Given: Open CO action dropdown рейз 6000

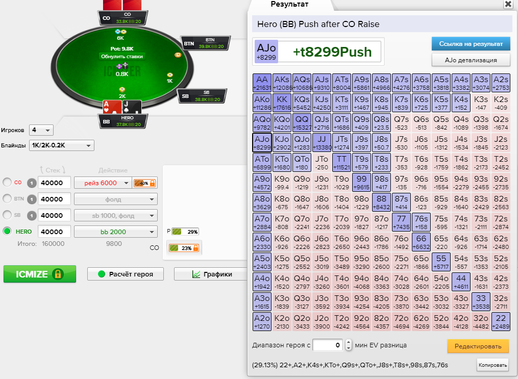Looking at the screenshot, I should point(103,183).
